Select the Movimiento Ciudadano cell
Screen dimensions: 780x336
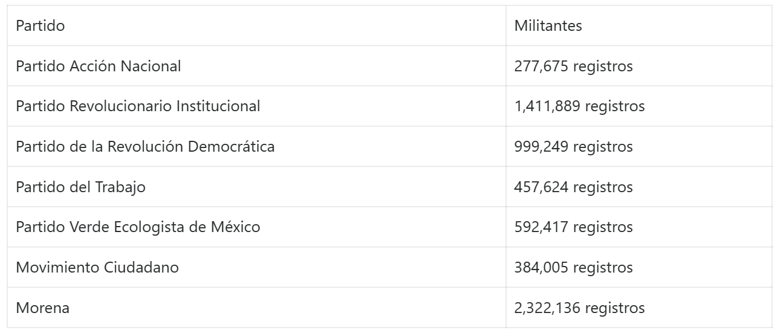click(97, 267)
